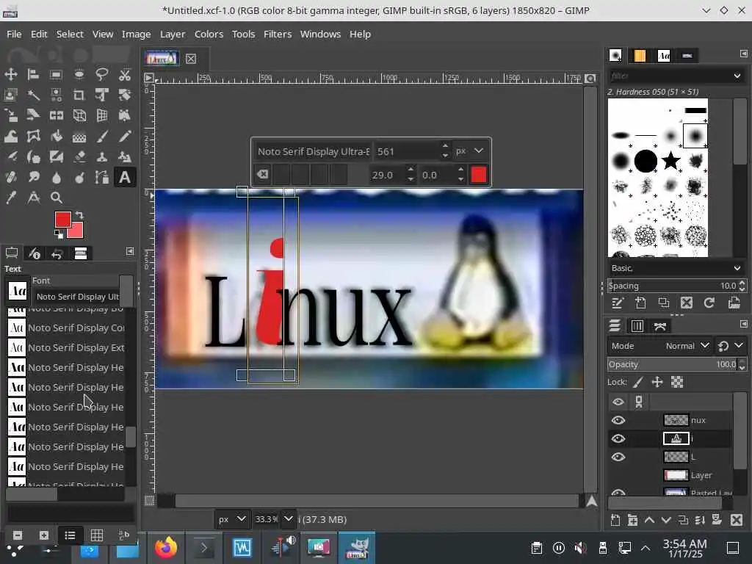Open the Colors menu

(x=209, y=34)
